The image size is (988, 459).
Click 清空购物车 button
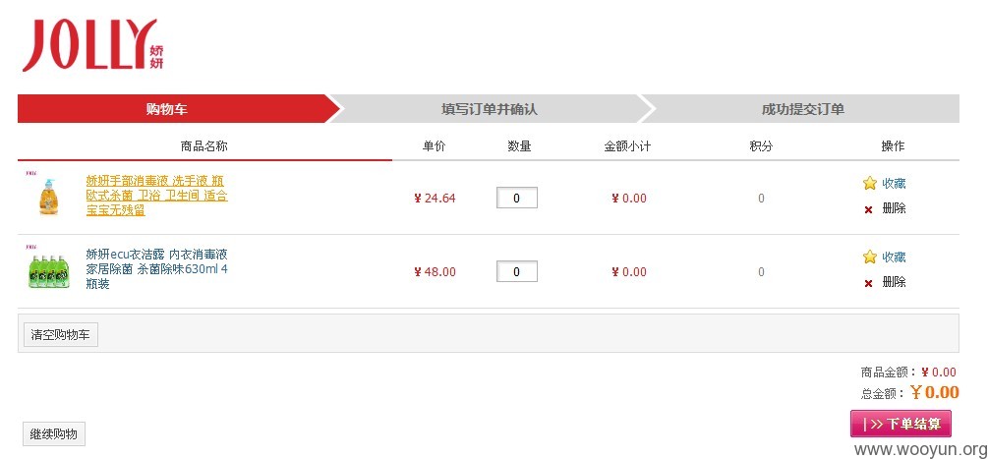pyautogui.click(x=61, y=335)
